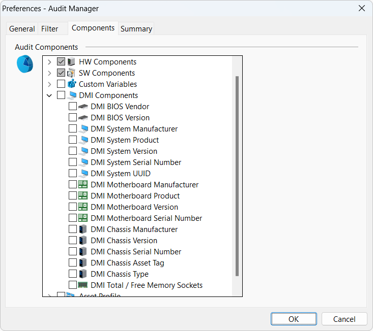The width and height of the screenshot is (373, 331).
Task: Click the Custom Variables icon
Action: click(71, 84)
